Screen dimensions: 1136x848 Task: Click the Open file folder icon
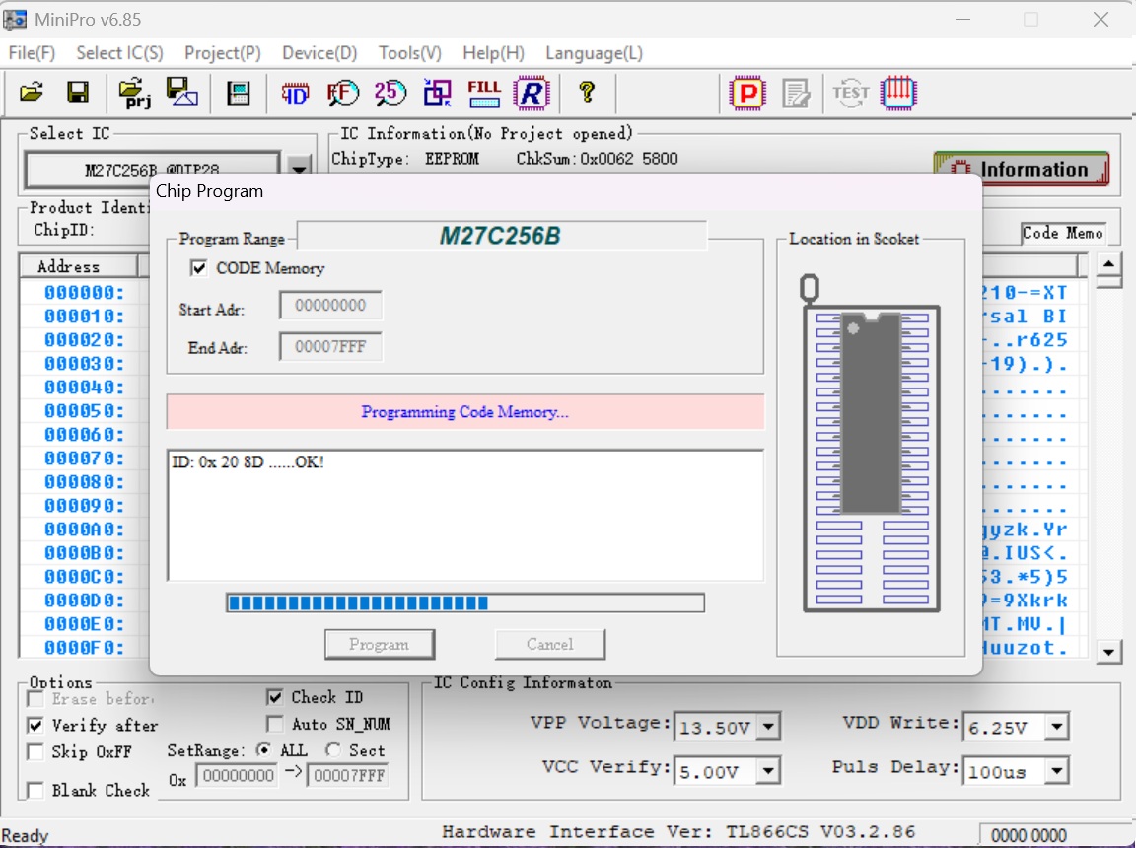pos(33,93)
